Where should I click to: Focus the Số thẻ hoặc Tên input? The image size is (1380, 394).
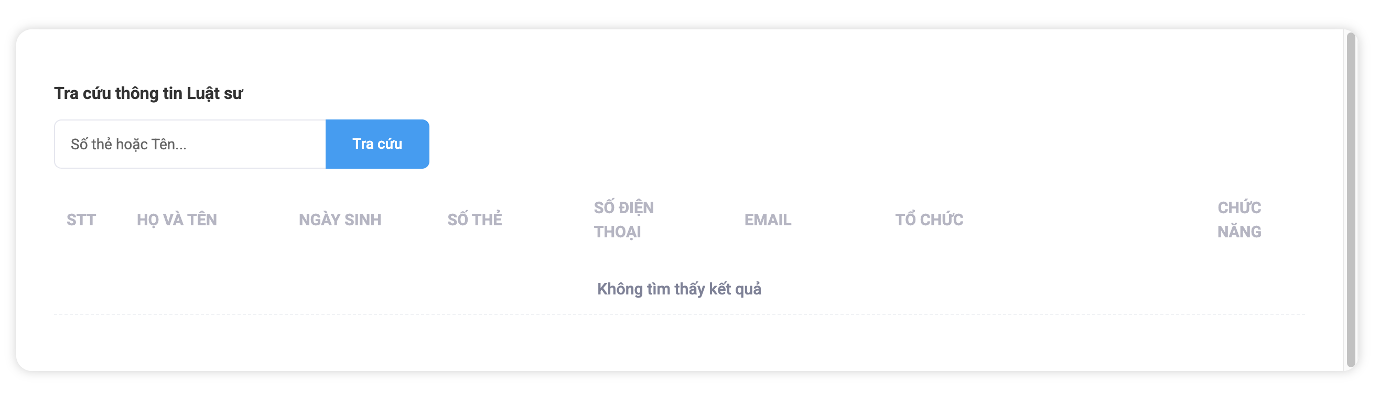(190, 144)
